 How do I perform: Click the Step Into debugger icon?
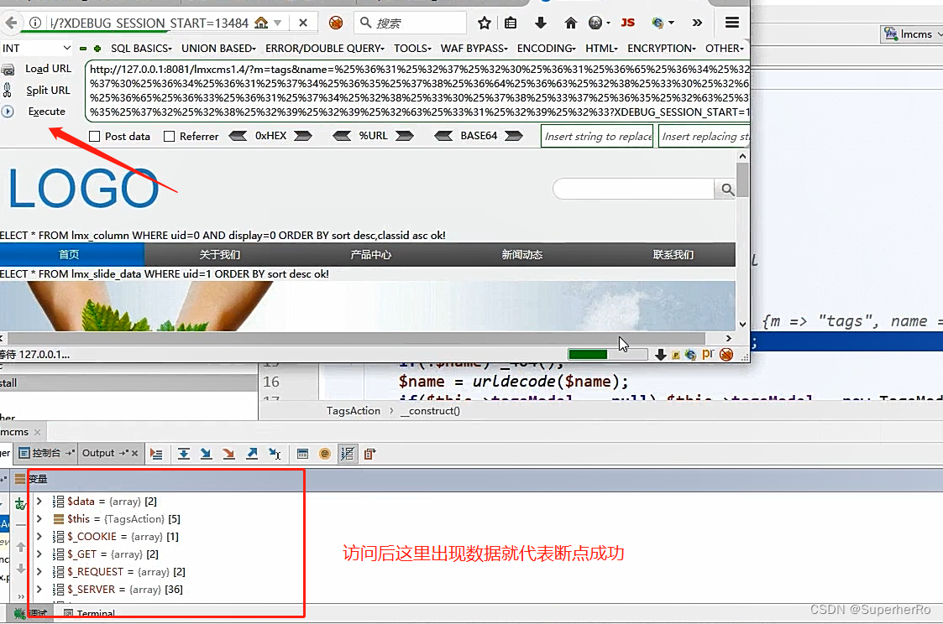206,454
